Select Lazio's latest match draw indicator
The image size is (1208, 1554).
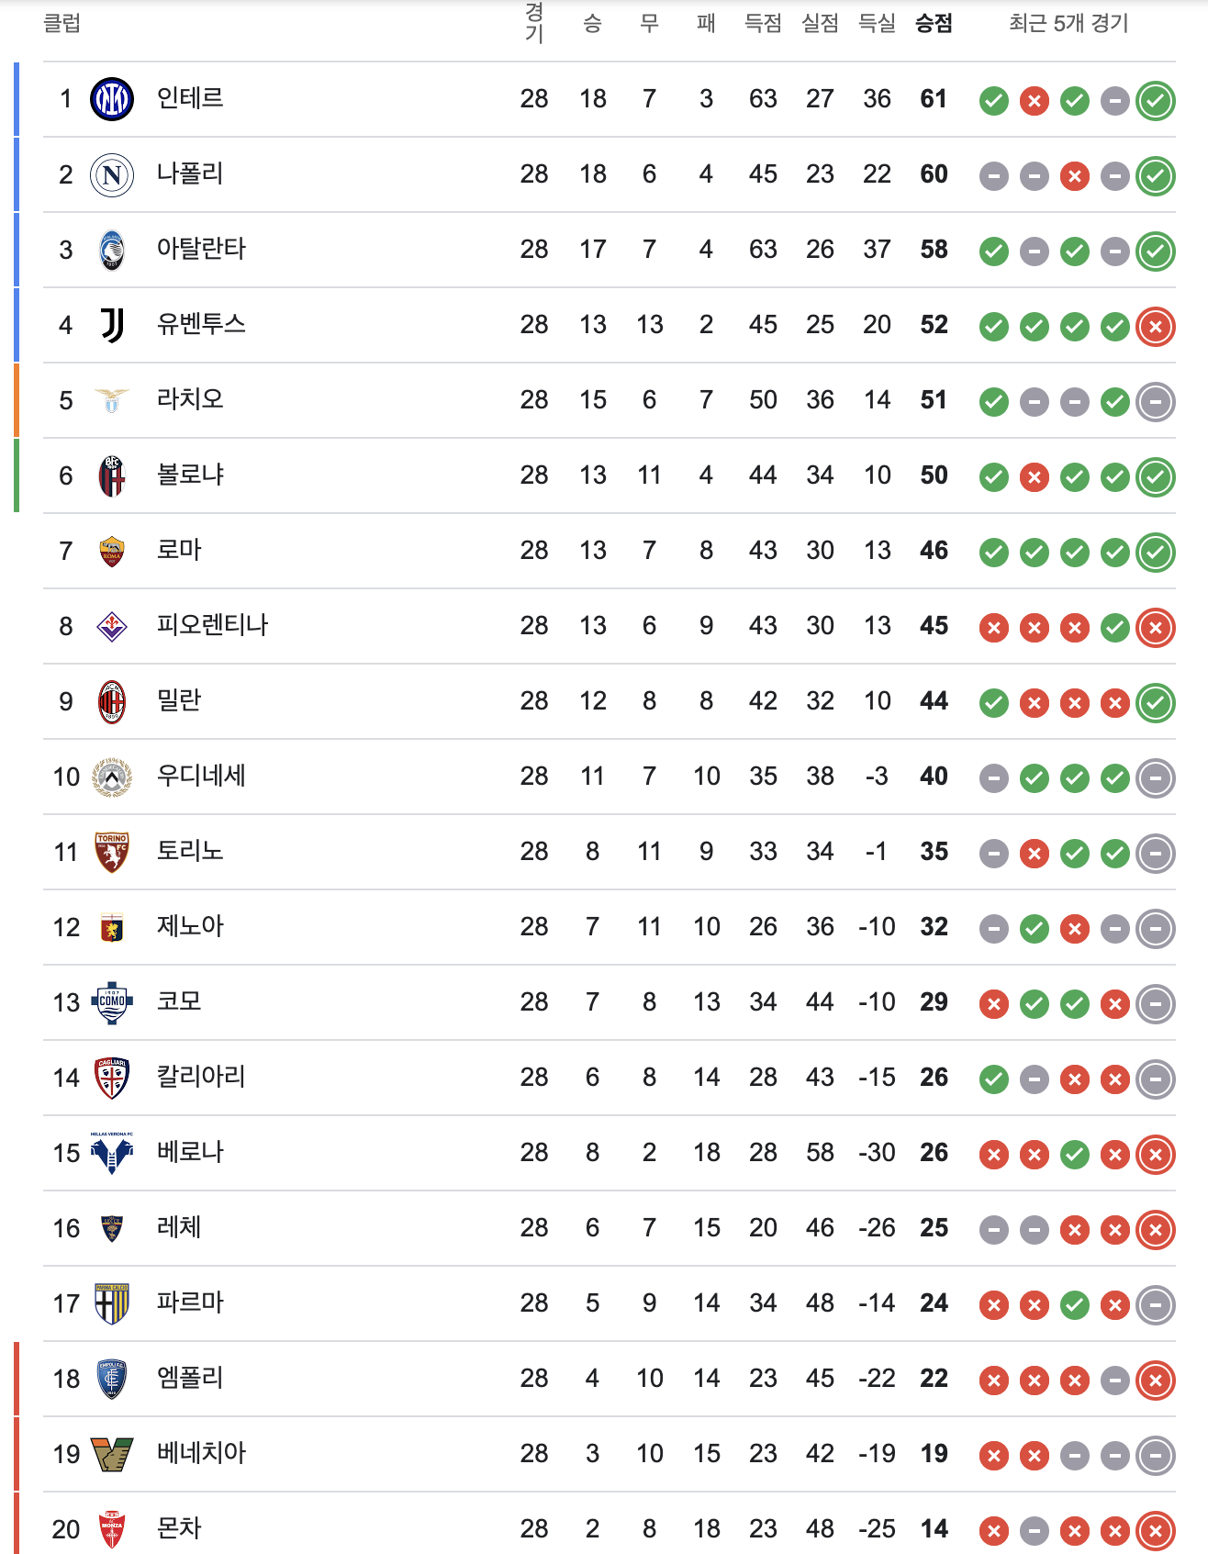1156,401
